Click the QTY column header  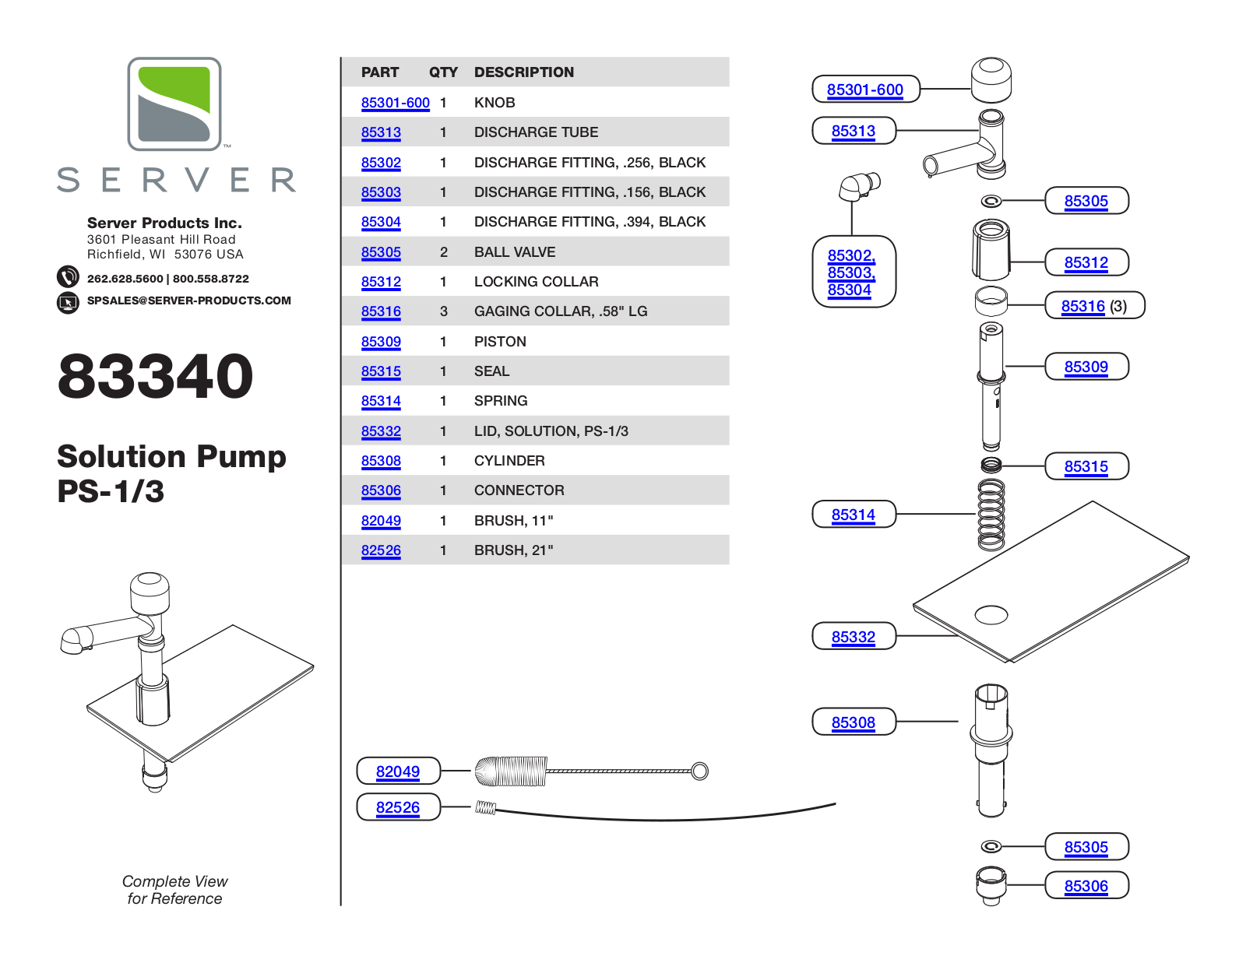(443, 72)
